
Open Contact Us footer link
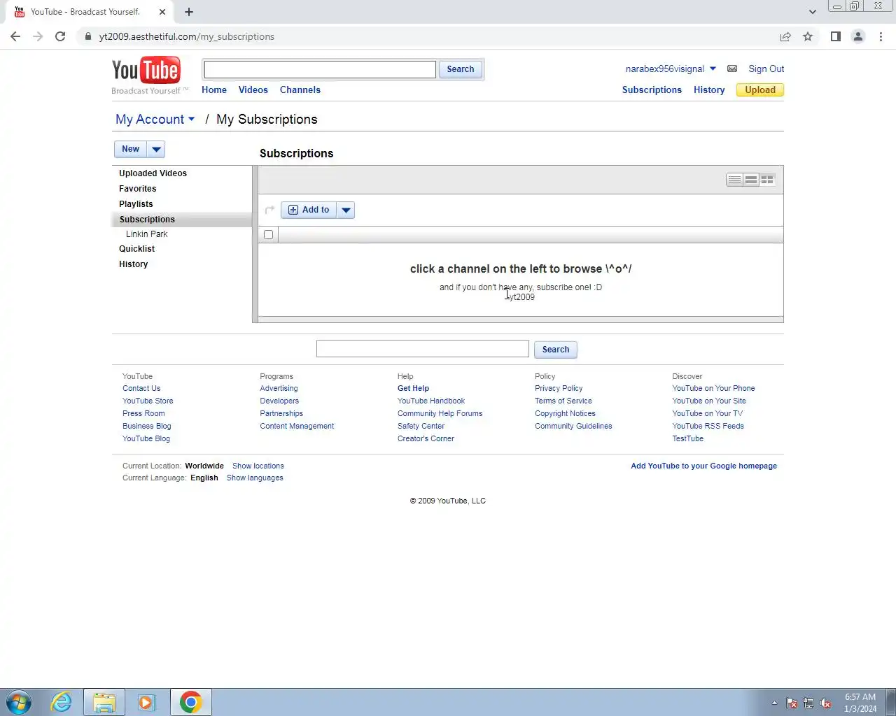141,388
